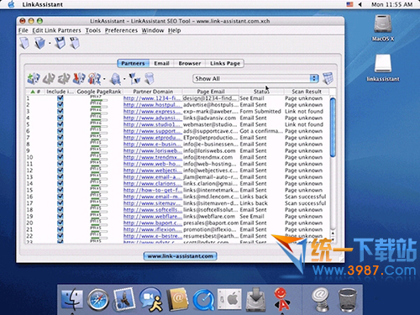
Task: Open the Preferences menu
Action: 121,30
